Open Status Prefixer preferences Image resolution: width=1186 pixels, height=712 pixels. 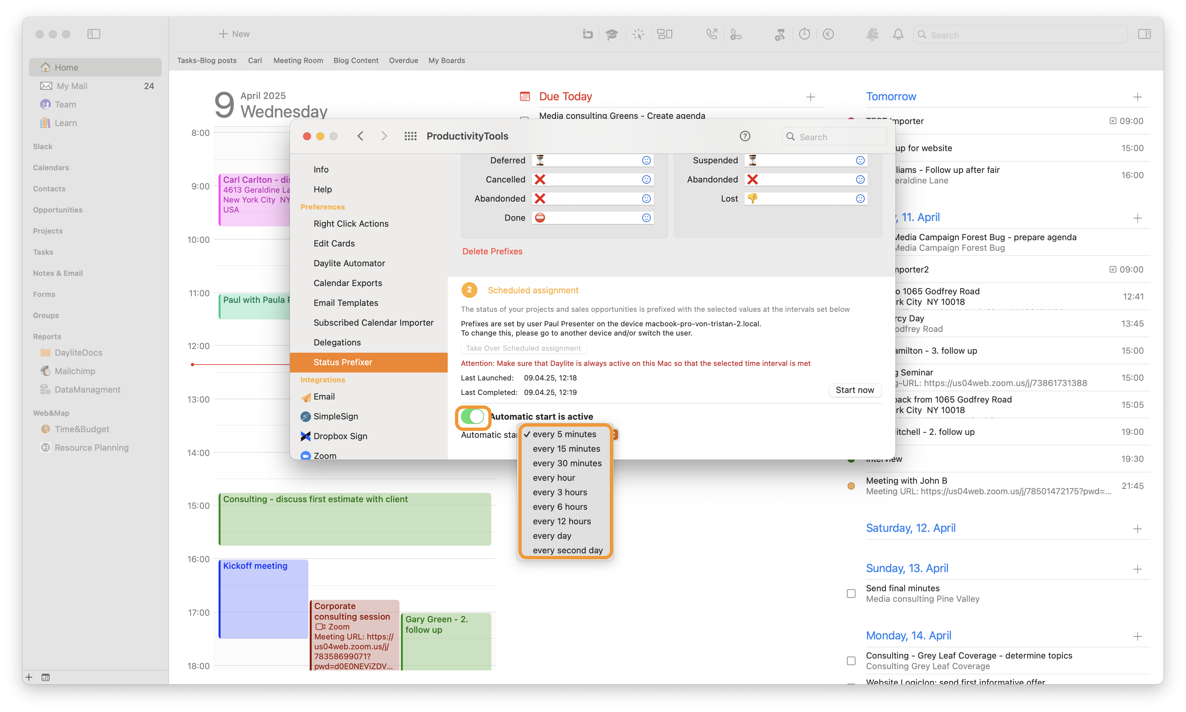(x=369, y=362)
